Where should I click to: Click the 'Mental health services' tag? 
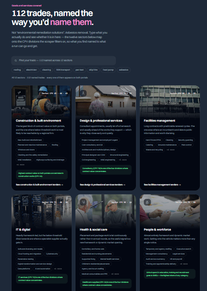[x=110, y=259]
